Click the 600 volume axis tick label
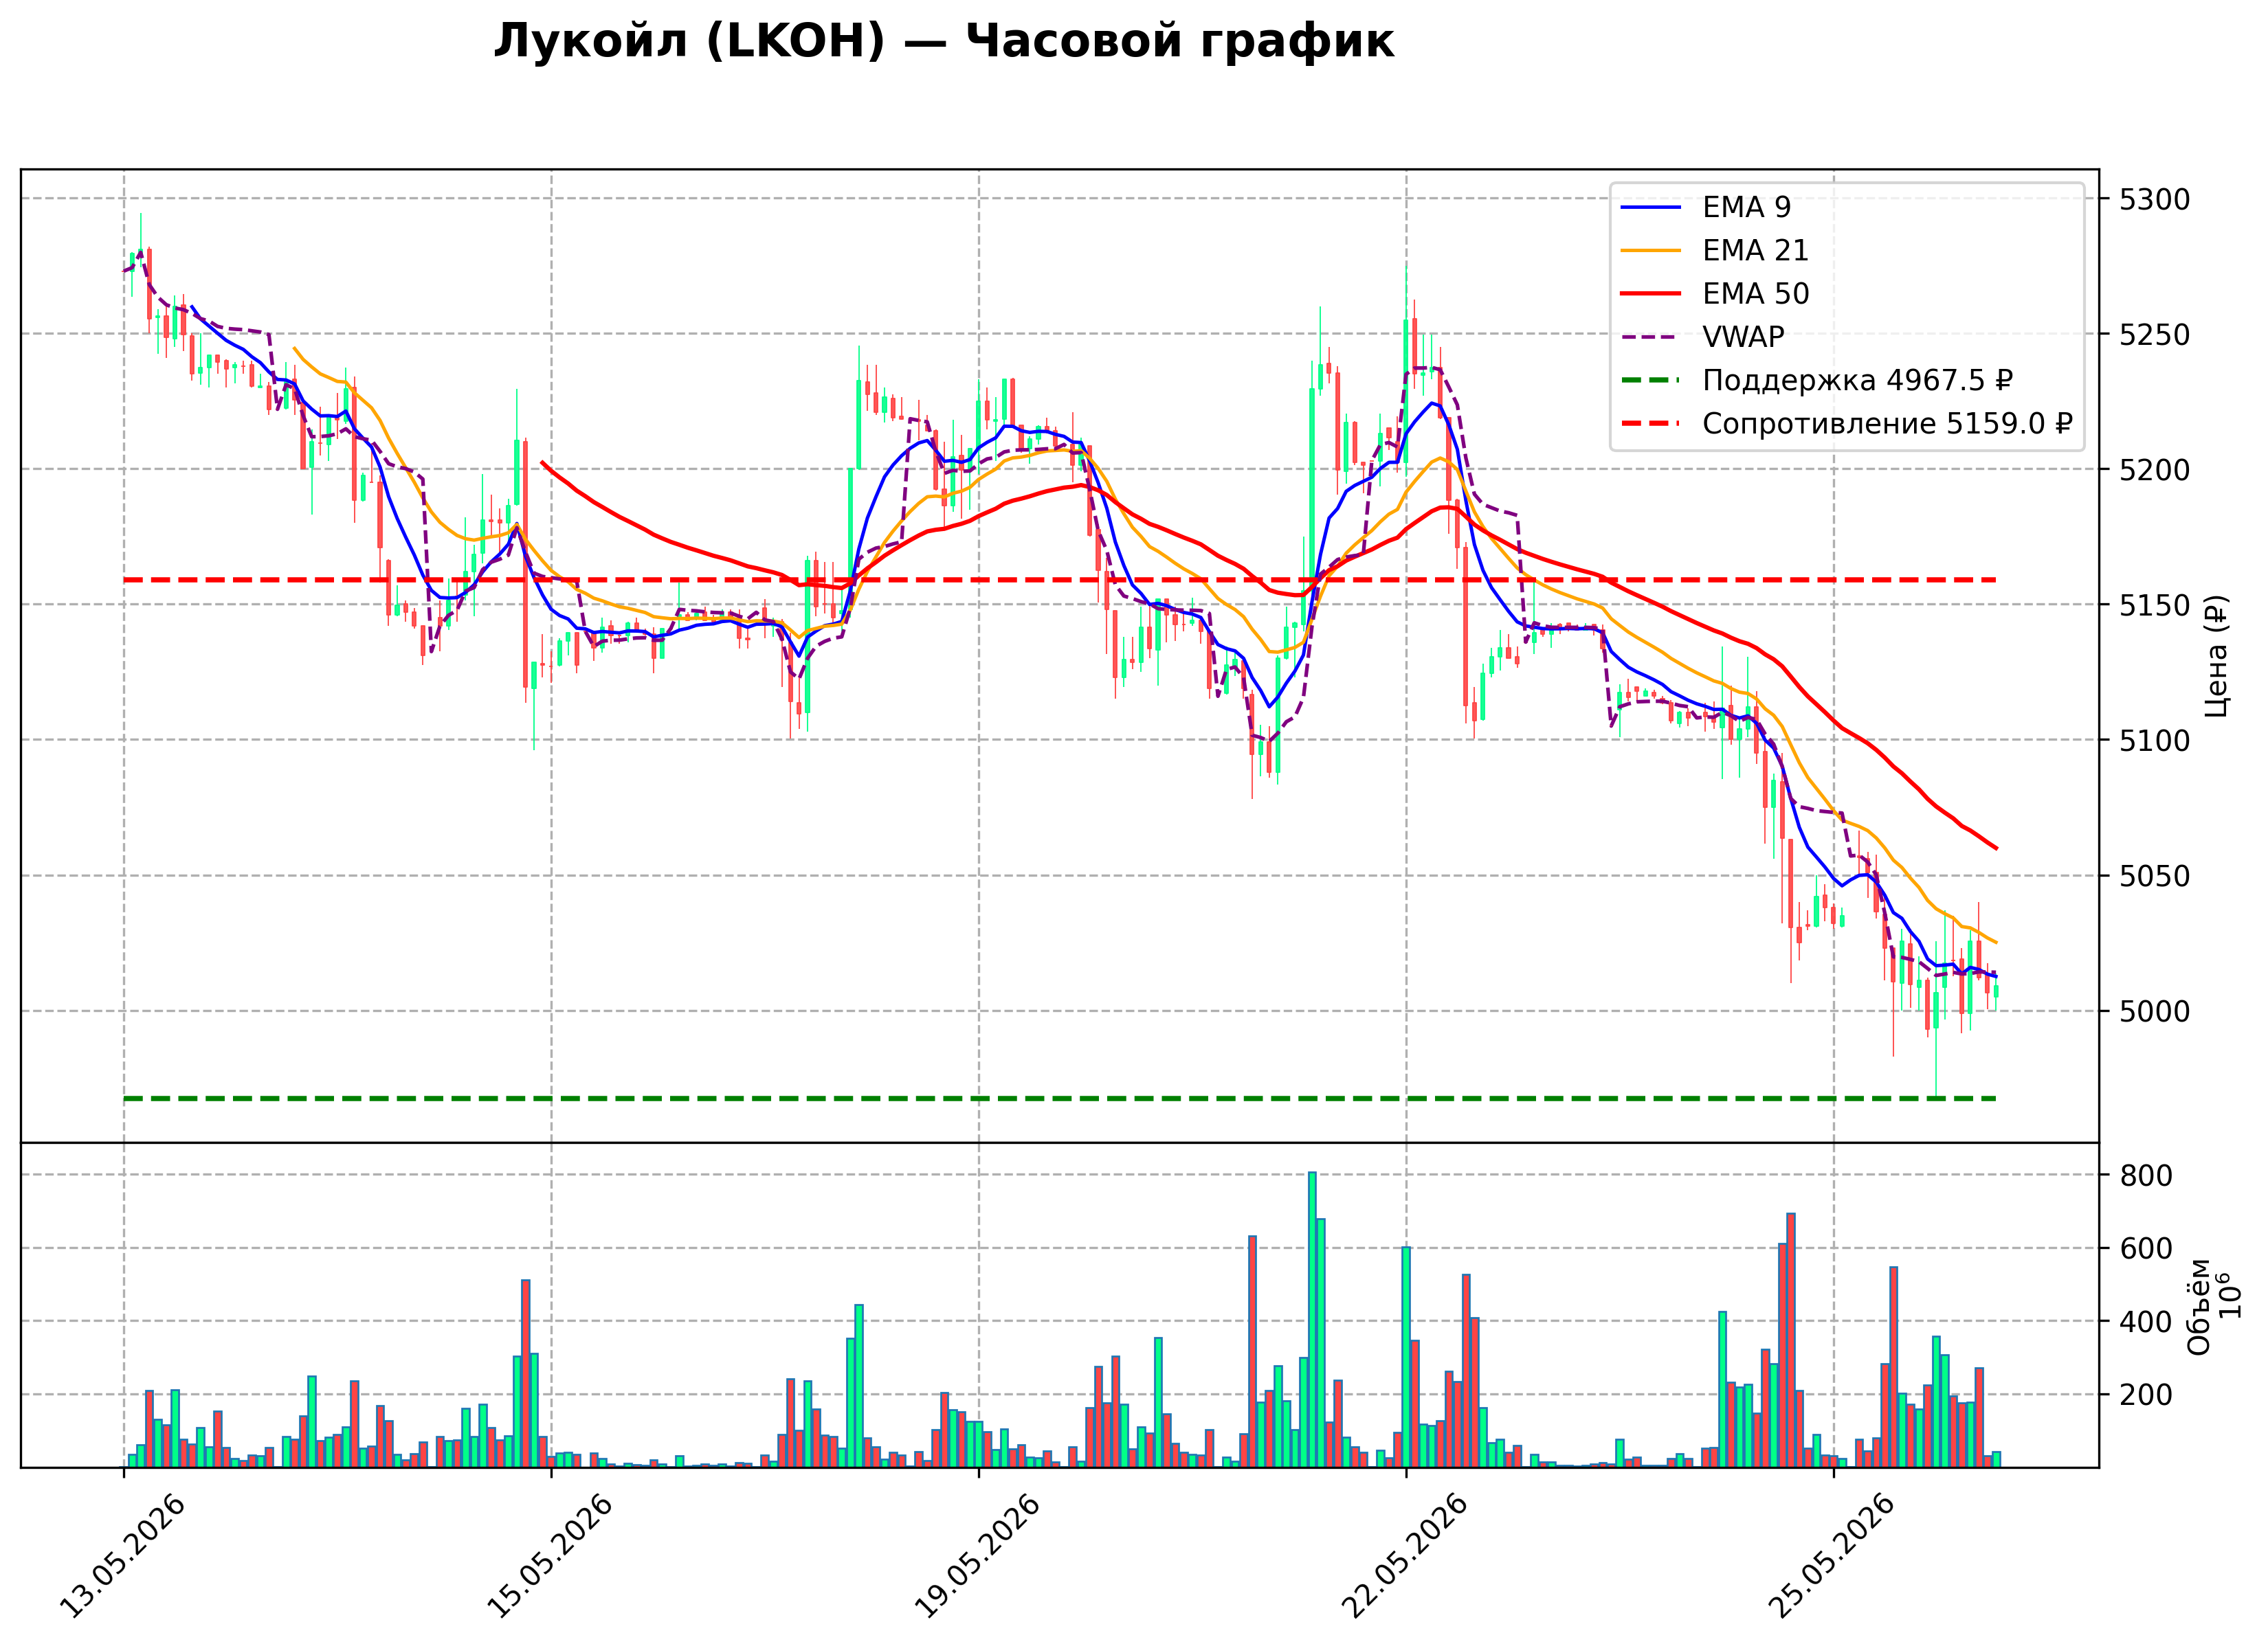2268x1644 pixels. [2146, 1248]
